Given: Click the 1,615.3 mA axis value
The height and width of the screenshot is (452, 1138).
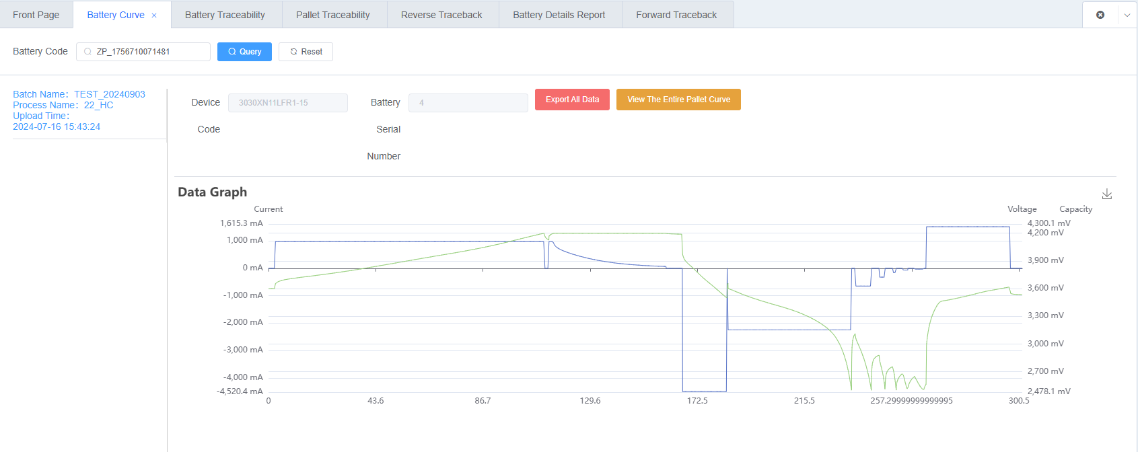Looking at the screenshot, I should [241, 223].
